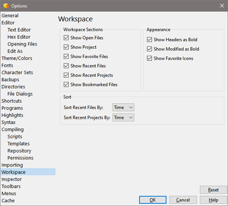Select Text Editor in options tree
The height and width of the screenshot is (206, 228).
click(x=19, y=30)
